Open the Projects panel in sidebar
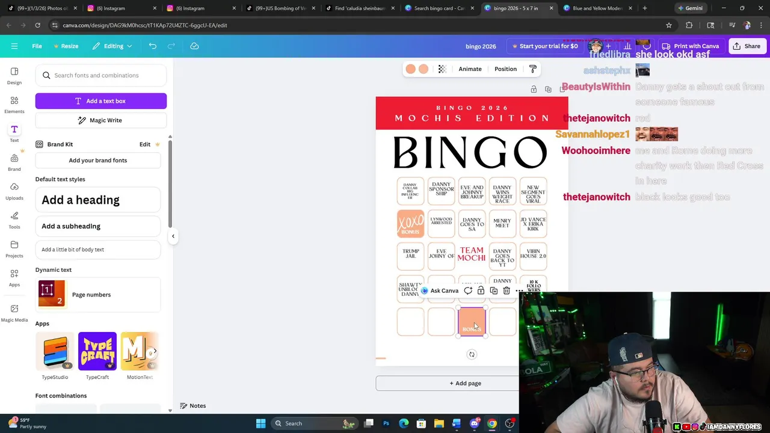The height and width of the screenshot is (433, 770). 14,249
